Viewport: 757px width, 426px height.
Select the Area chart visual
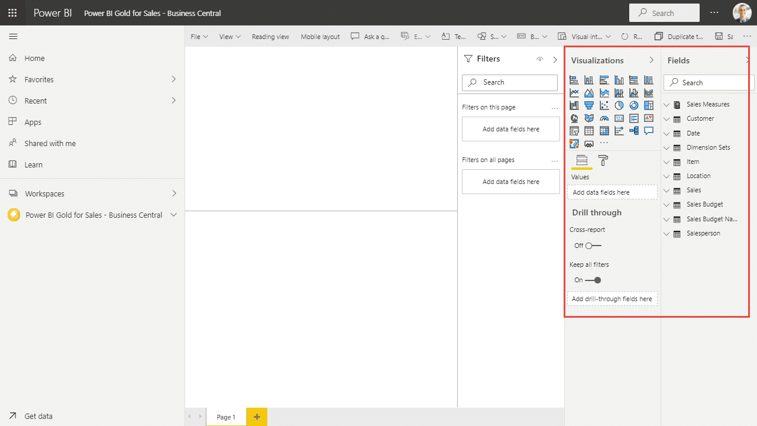pos(589,93)
